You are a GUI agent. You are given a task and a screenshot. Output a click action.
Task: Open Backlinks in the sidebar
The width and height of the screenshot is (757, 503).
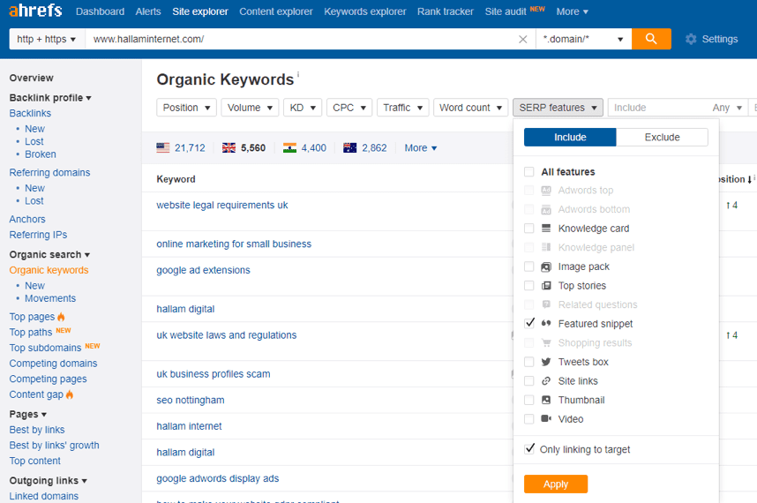[30, 113]
